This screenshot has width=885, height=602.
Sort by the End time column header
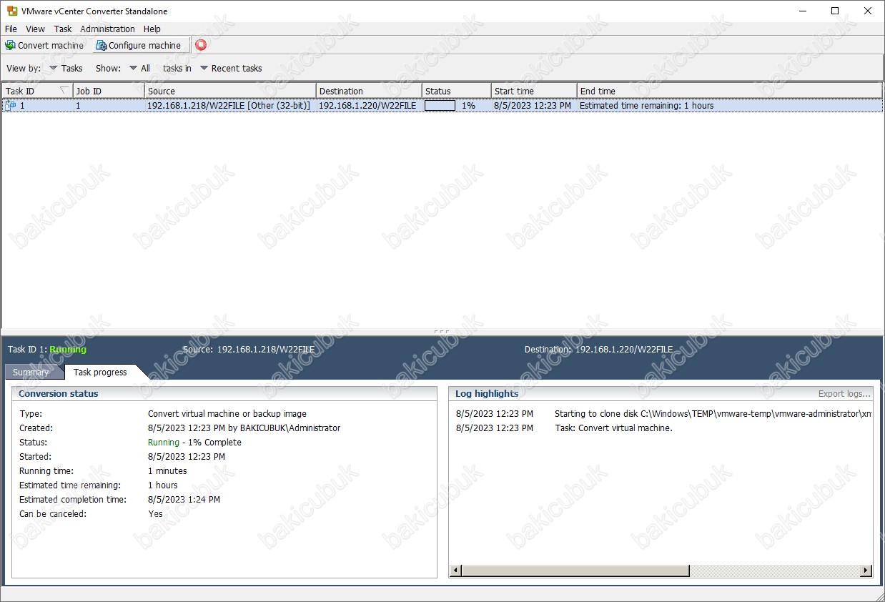729,91
